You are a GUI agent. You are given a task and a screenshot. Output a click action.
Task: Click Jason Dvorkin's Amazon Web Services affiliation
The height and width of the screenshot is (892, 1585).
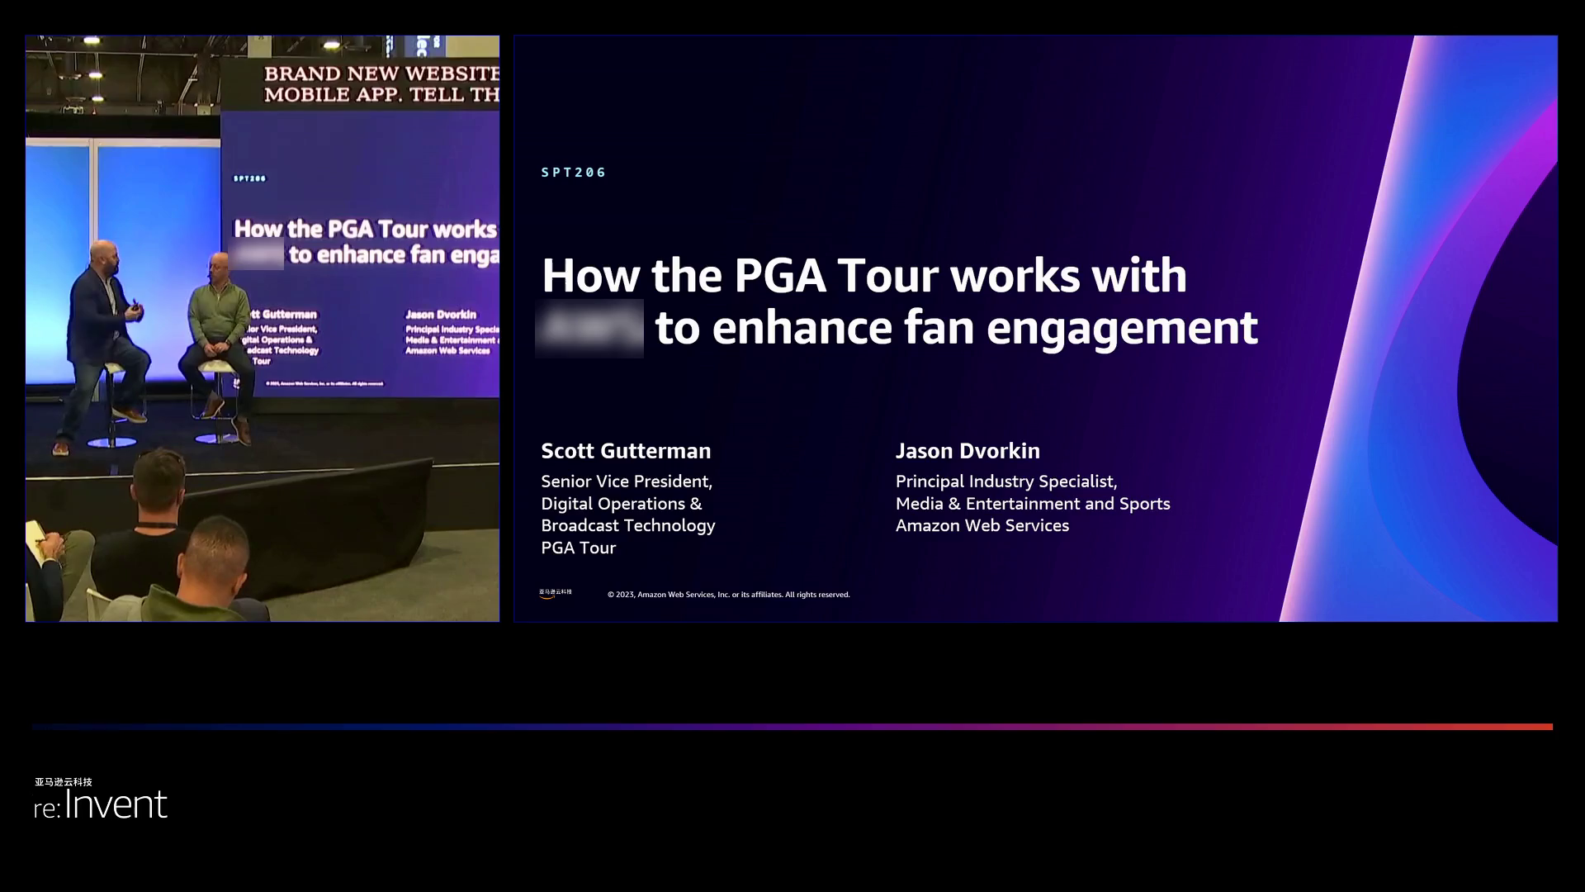pos(982,525)
